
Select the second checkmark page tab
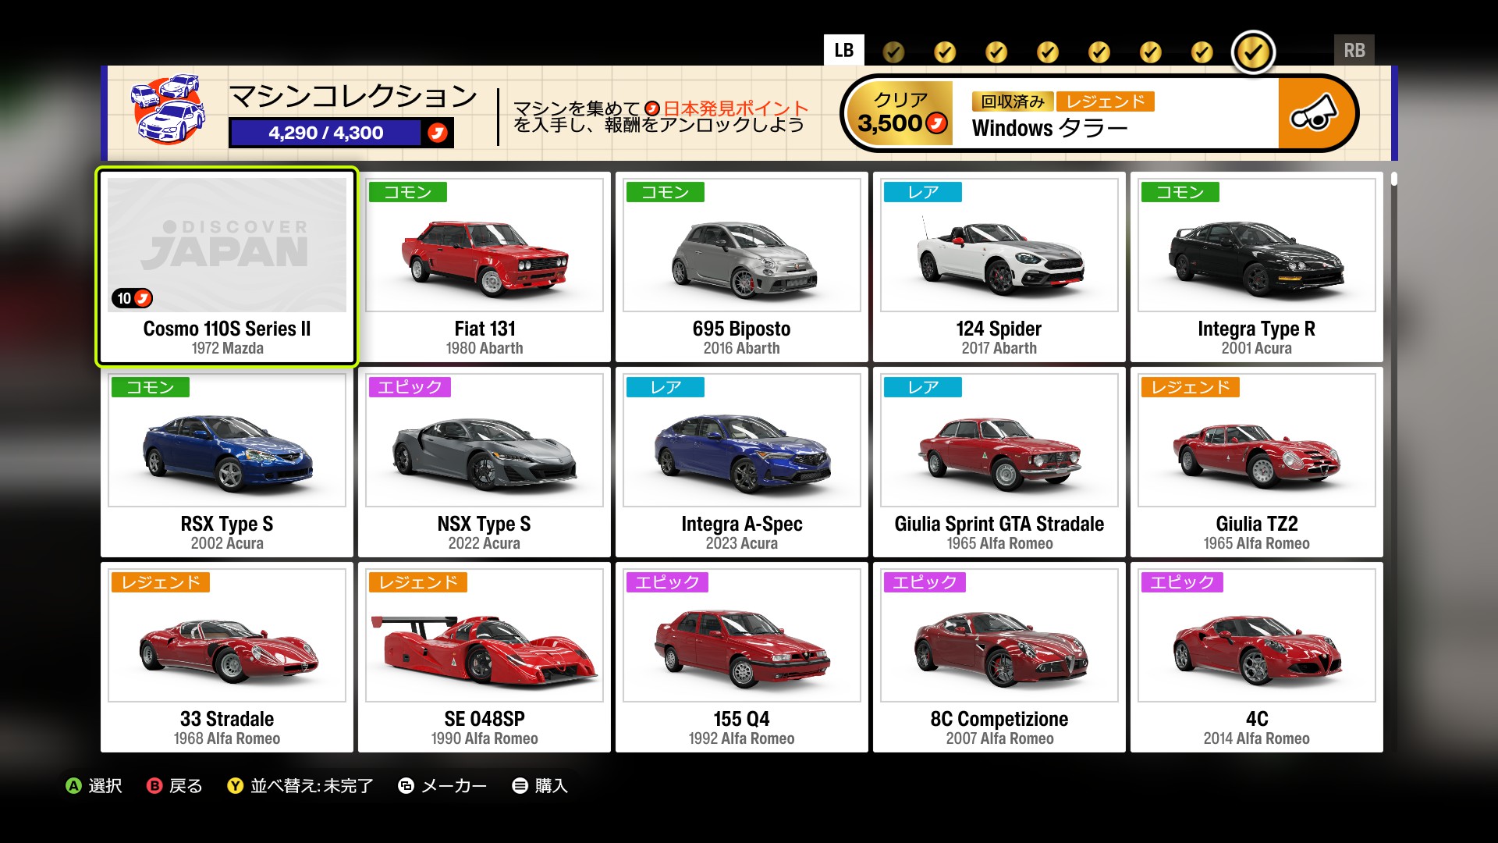point(945,52)
